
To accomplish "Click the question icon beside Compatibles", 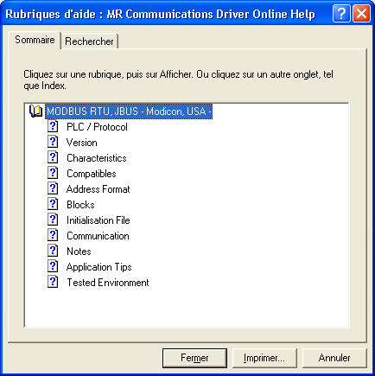I will tap(53, 173).
